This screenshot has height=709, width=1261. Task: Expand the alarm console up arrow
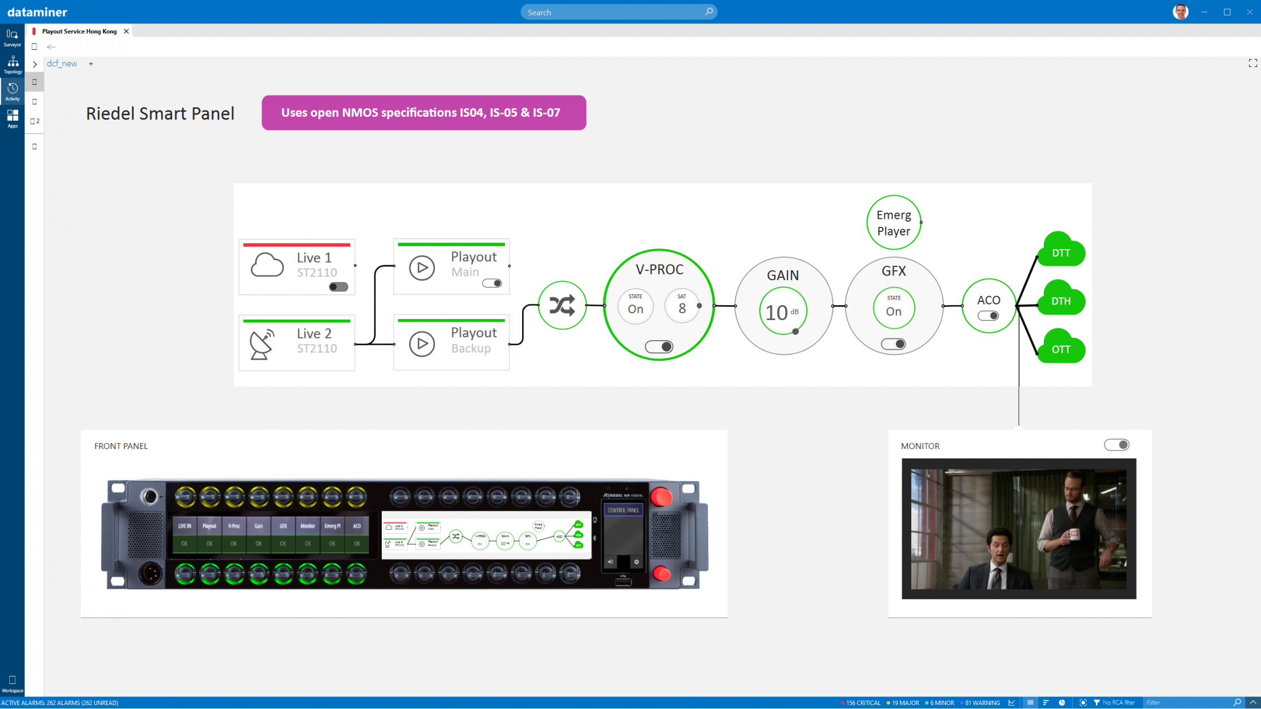pos(1253,703)
